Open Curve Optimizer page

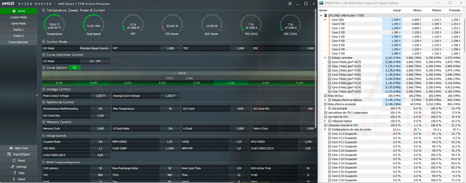click(18, 42)
